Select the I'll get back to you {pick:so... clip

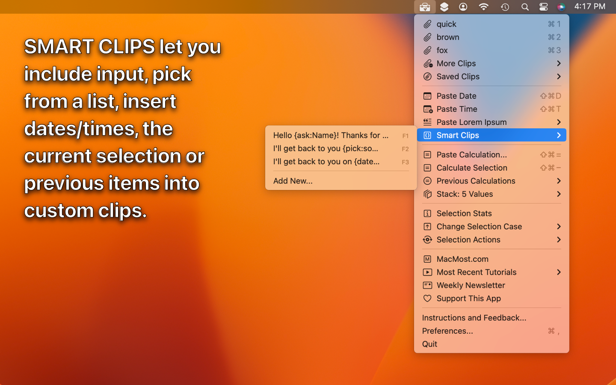coord(341,148)
